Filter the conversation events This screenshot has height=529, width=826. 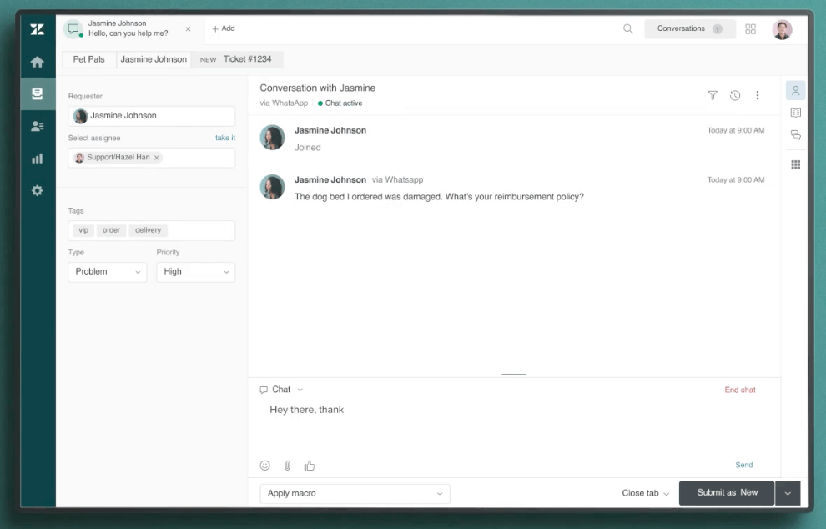click(713, 95)
